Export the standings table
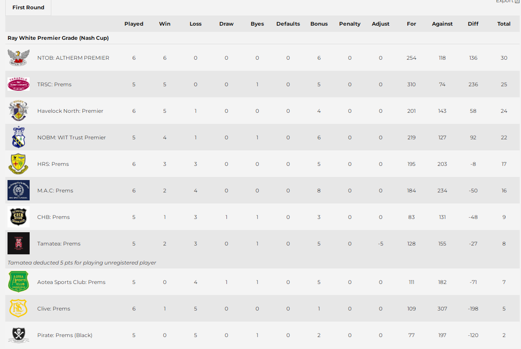Screen dimensions: 521x349 tap(507, 1)
